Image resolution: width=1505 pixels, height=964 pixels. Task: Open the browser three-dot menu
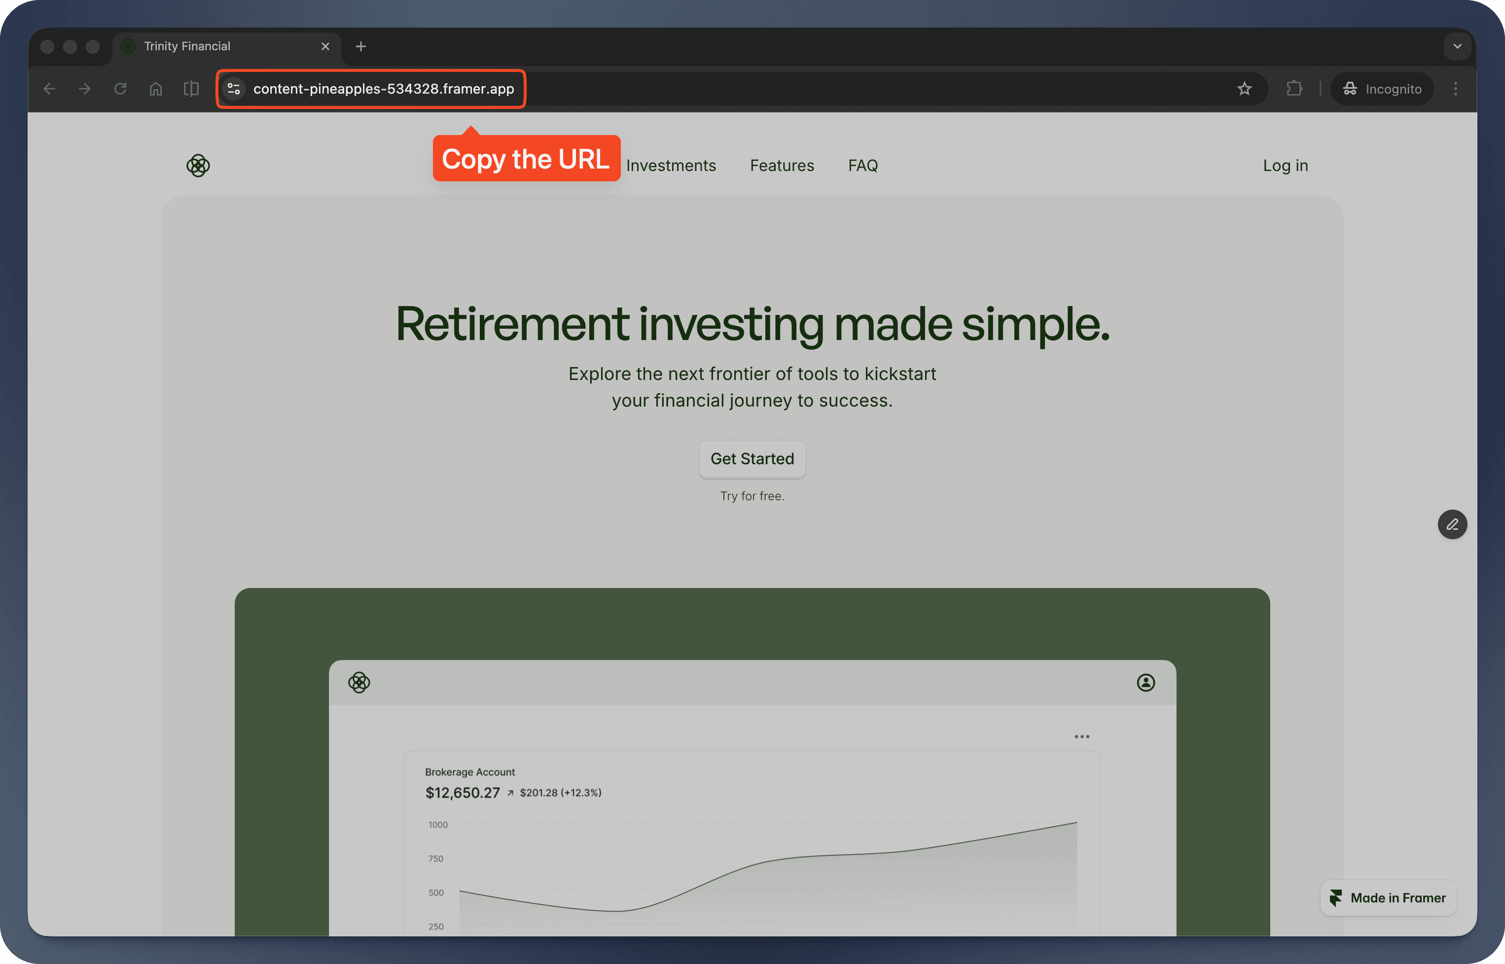(x=1456, y=88)
